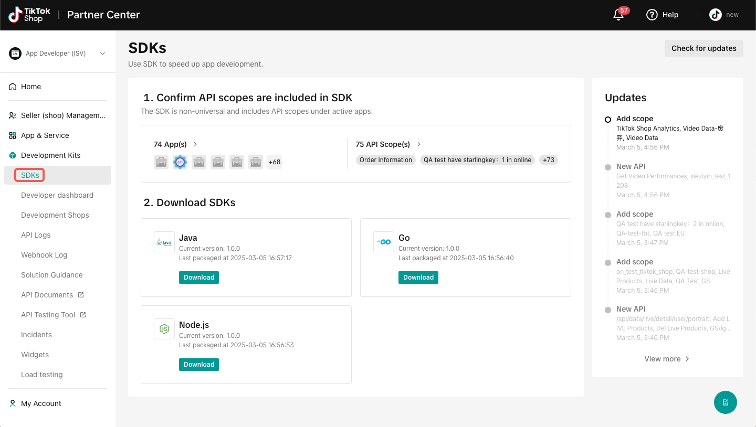Click the +73 API scopes tag
The width and height of the screenshot is (756, 427).
(x=548, y=160)
